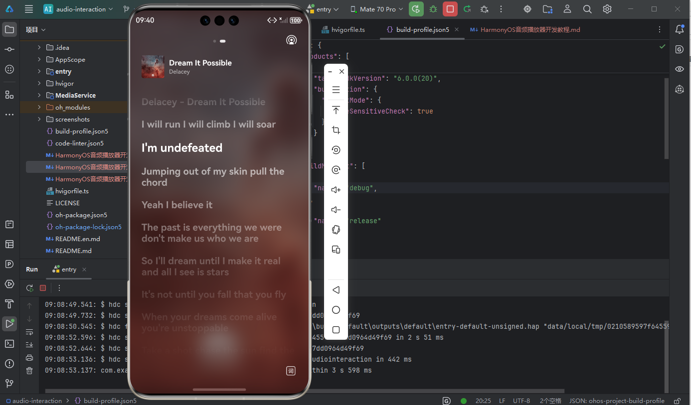Open editor tabs more-options menu
The width and height of the screenshot is (691, 405).
(660, 29)
